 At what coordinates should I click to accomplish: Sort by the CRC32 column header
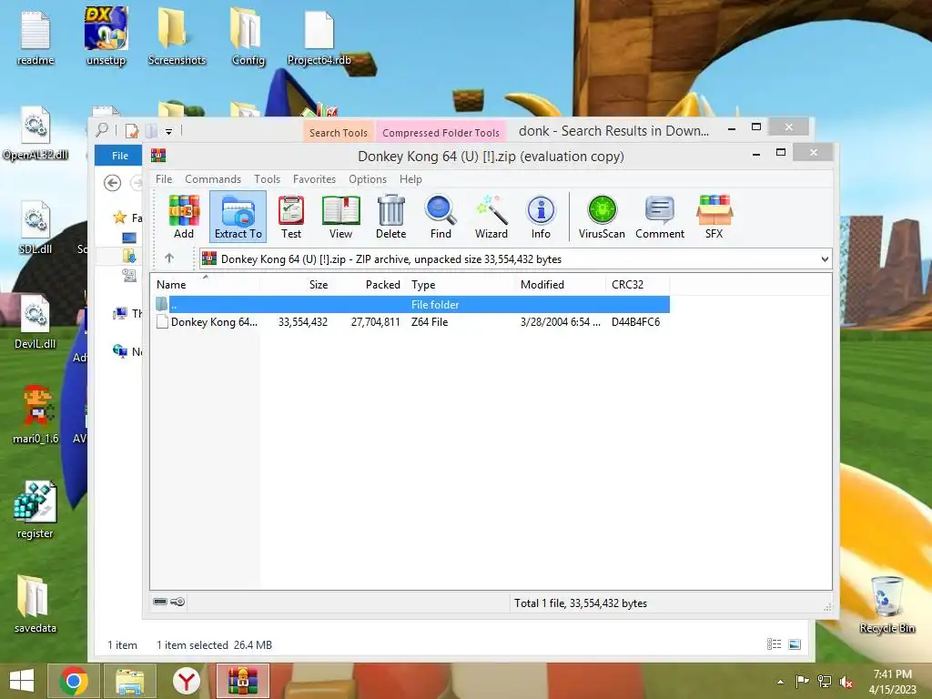pyautogui.click(x=627, y=285)
